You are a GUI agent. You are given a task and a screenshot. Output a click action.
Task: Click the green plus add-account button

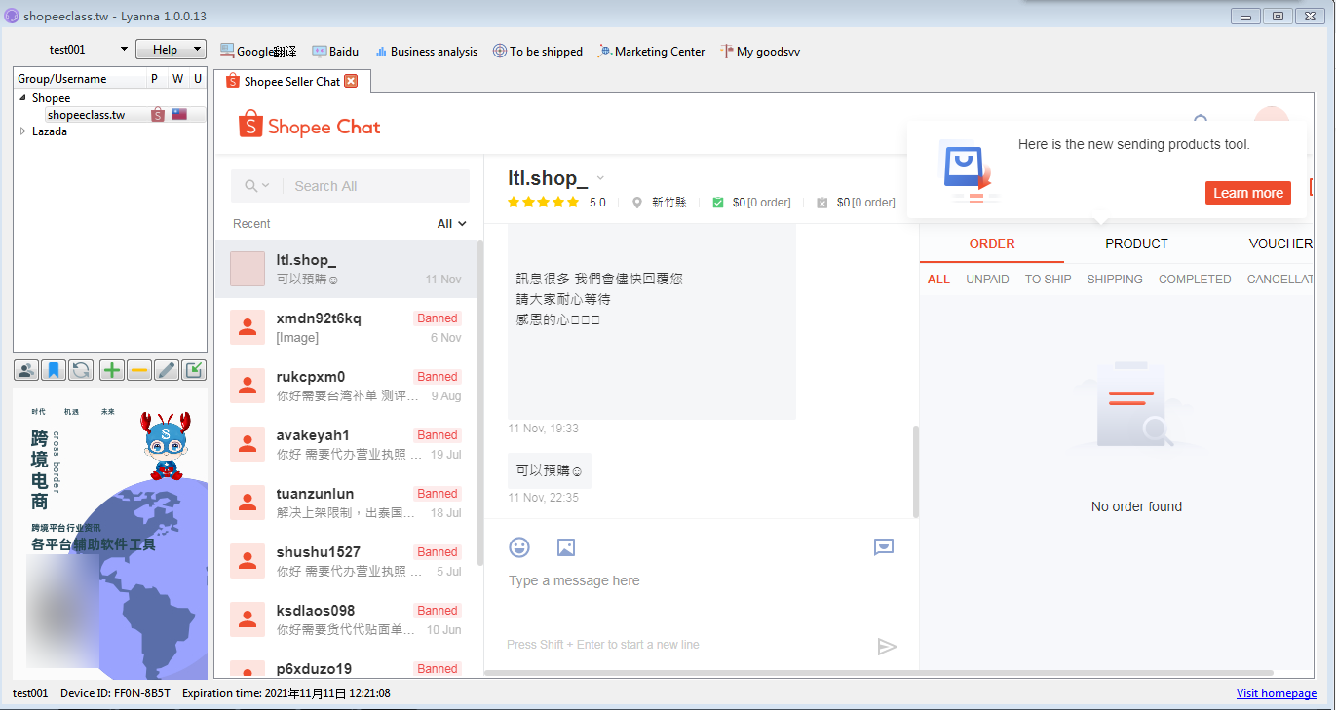click(112, 370)
